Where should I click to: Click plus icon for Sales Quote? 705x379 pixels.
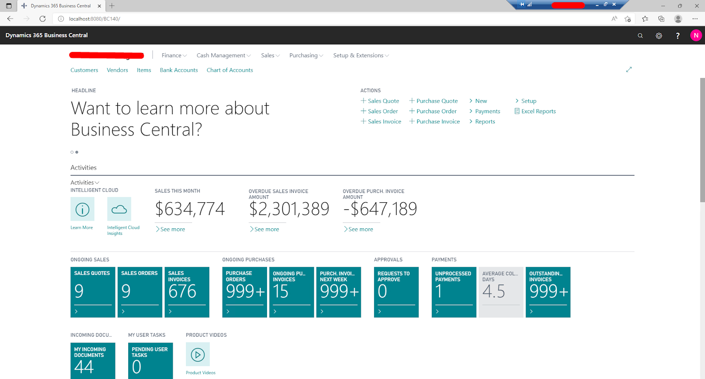click(x=364, y=100)
